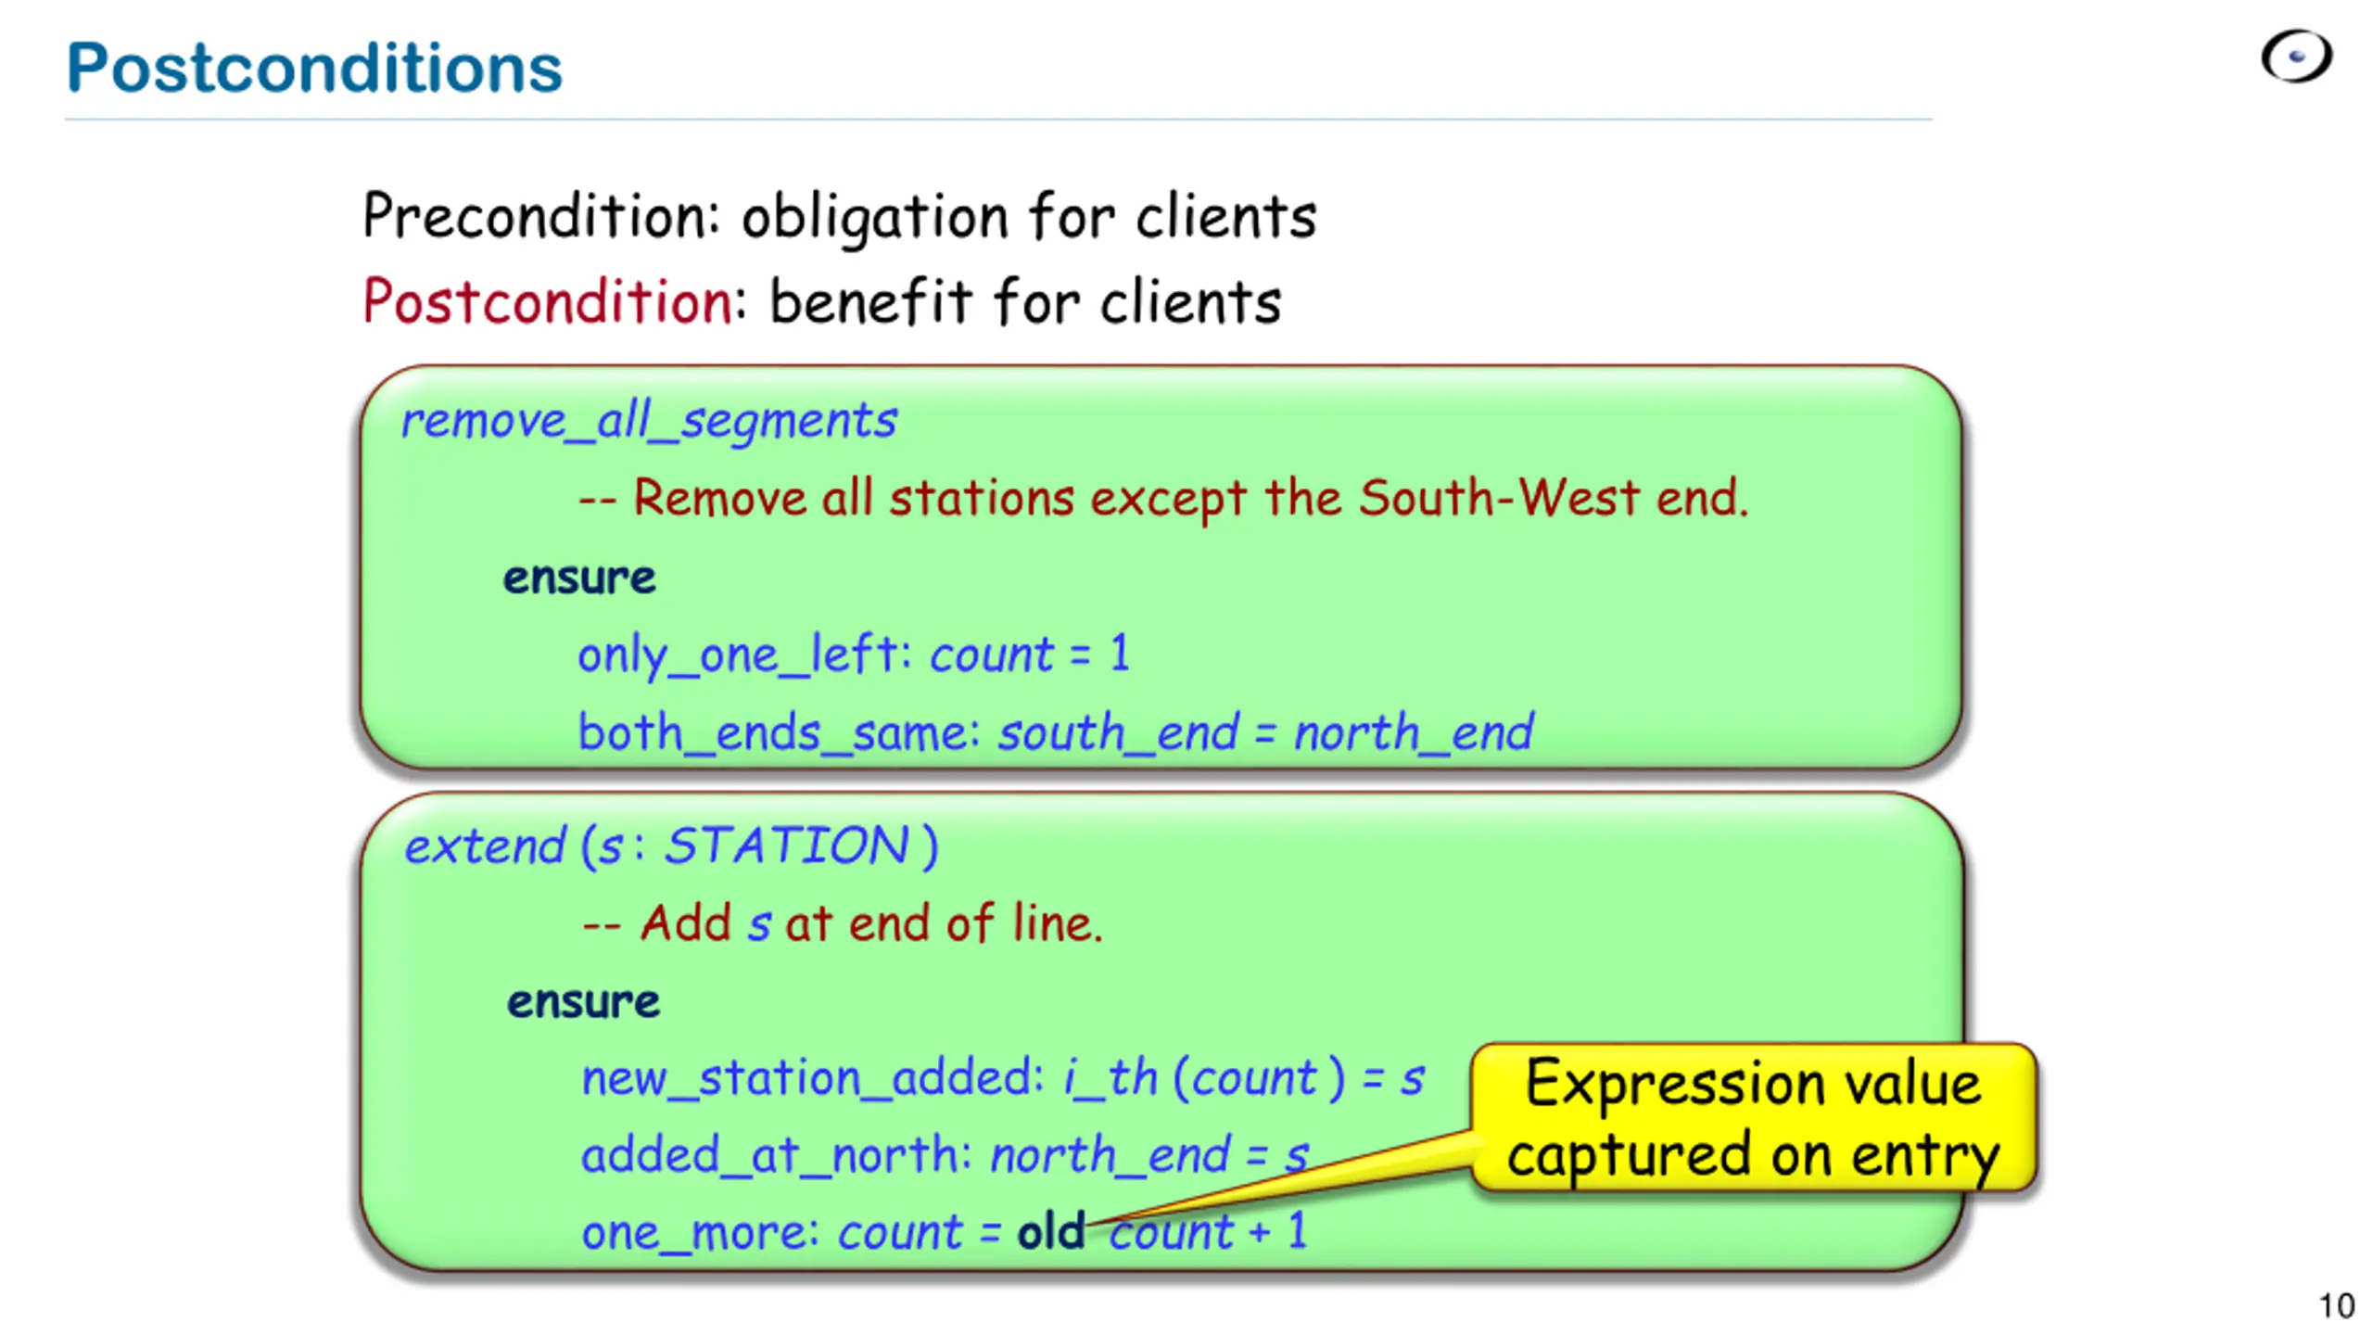
Task: Click the slide number 10
Action: [2336, 1305]
